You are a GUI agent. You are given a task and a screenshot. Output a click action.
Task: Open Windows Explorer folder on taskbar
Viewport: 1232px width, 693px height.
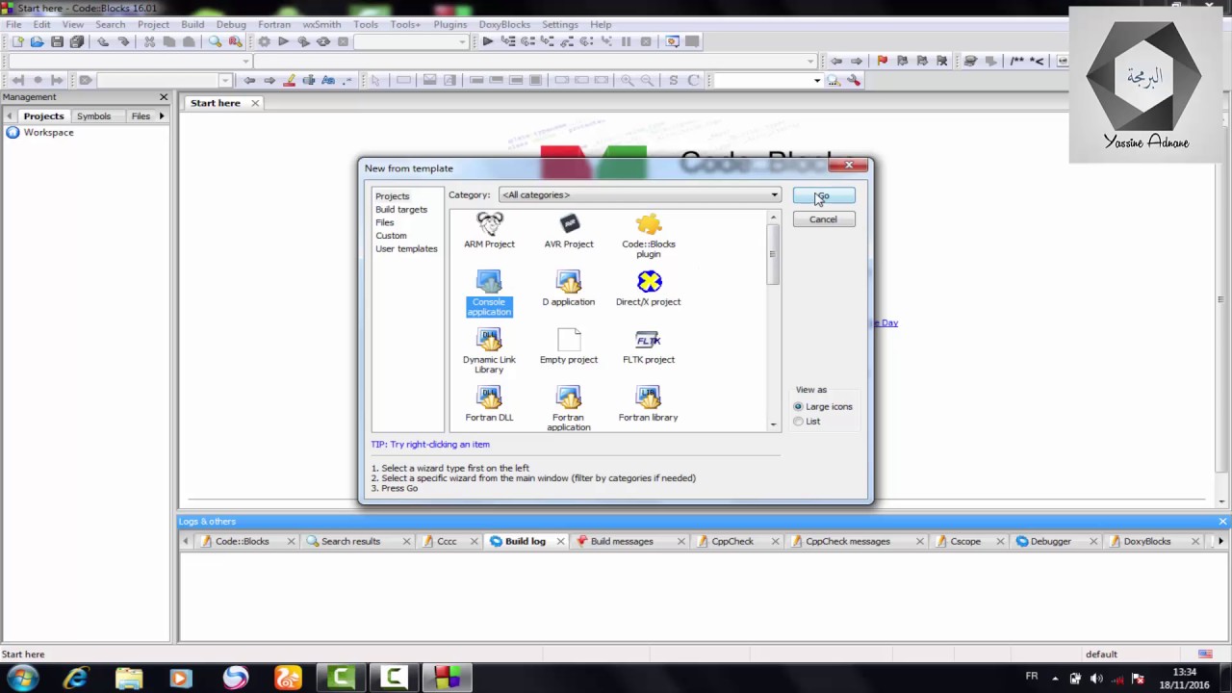129,679
